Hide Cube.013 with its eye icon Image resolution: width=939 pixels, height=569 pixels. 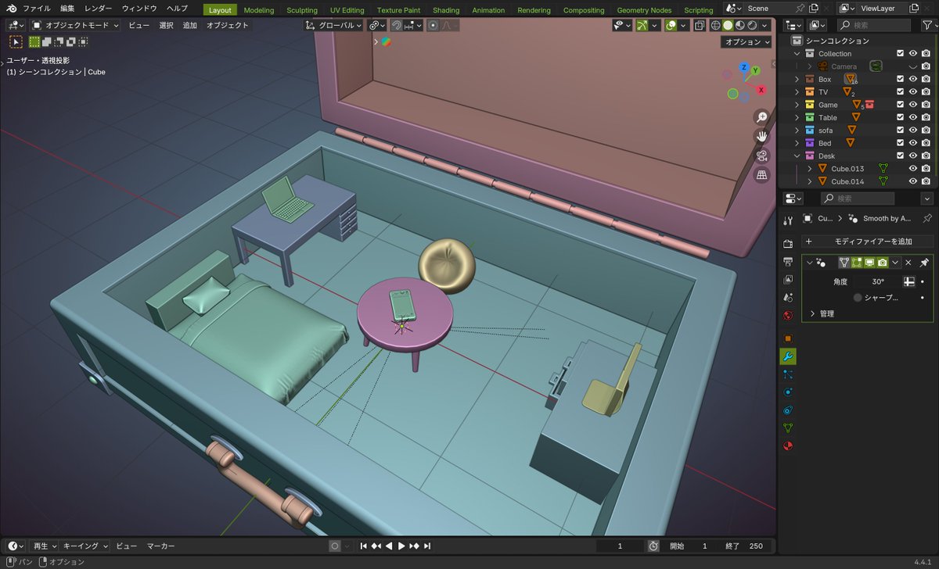pyautogui.click(x=912, y=169)
